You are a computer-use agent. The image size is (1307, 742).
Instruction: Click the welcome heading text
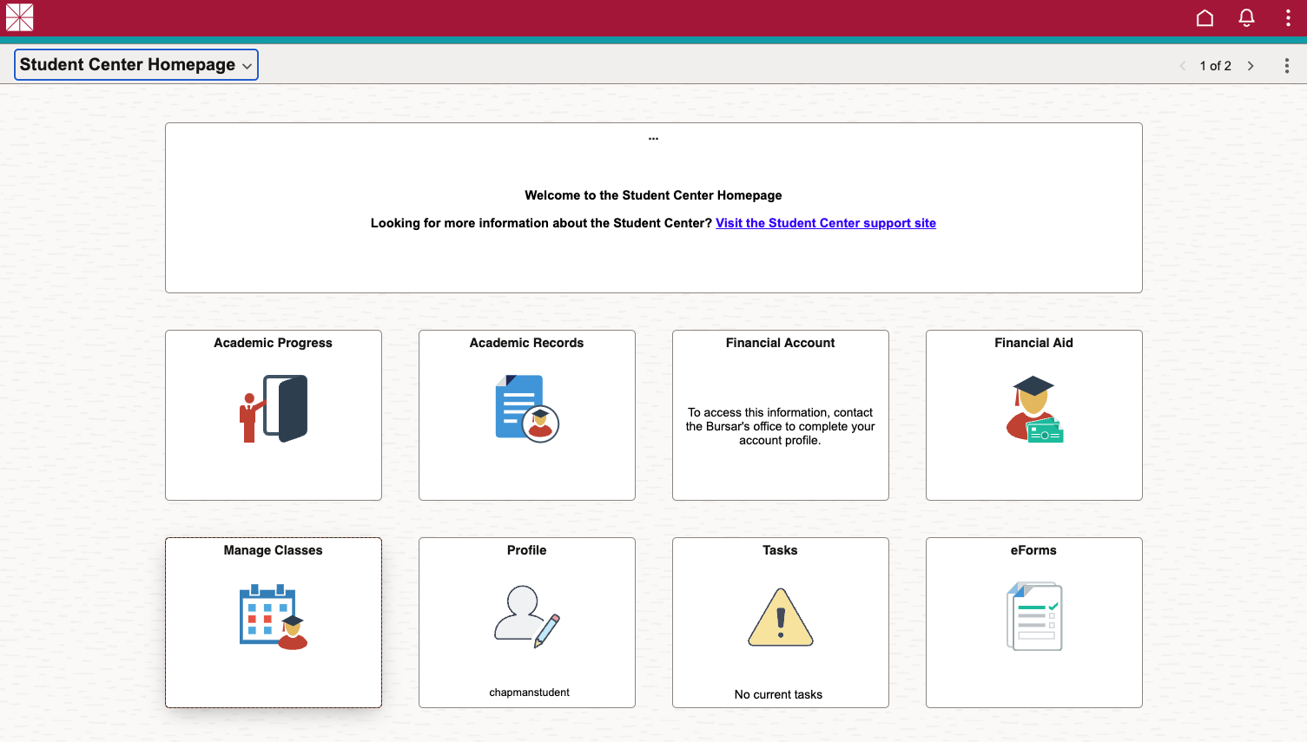pos(653,195)
